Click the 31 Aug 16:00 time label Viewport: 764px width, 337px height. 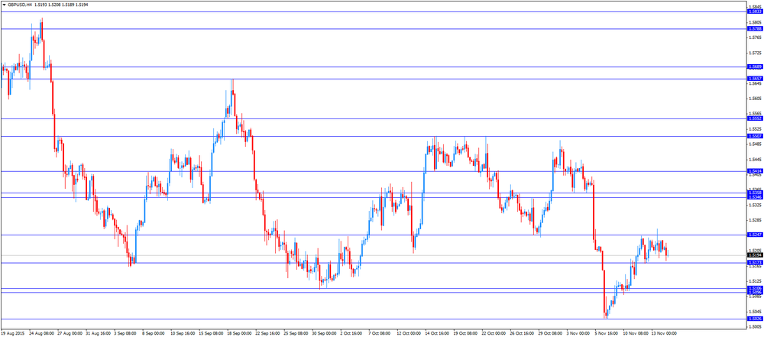pos(97,334)
